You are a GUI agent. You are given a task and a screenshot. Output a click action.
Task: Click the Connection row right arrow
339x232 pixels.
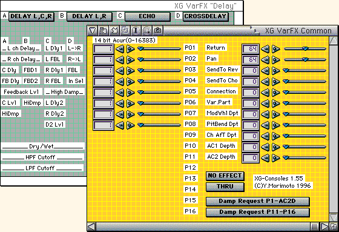click(x=275, y=93)
